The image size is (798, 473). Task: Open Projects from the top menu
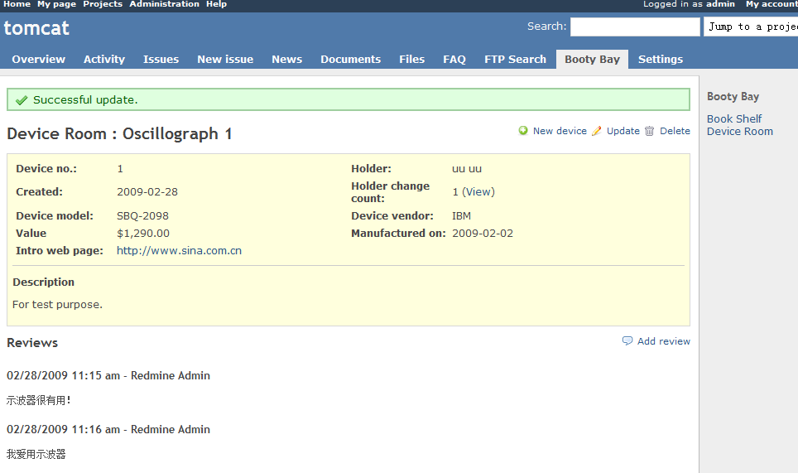(x=103, y=4)
